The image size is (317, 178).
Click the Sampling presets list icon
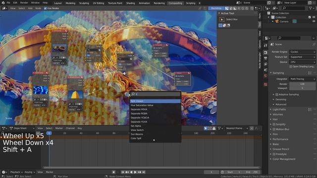coord(310,73)
